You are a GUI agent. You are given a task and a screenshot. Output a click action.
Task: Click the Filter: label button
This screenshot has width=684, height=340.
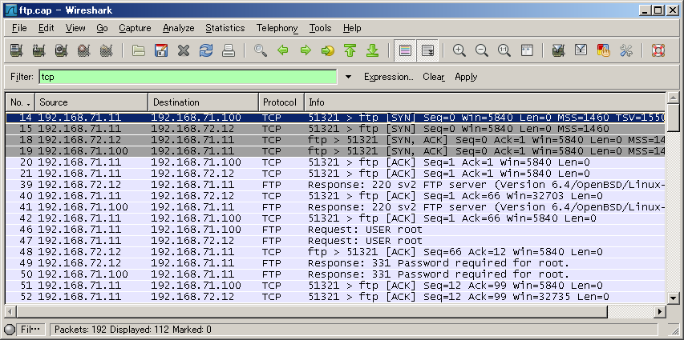tap(22, 77)
